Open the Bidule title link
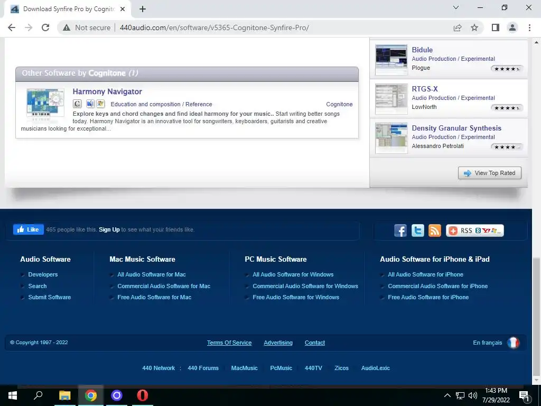 [x=422, y=50]
